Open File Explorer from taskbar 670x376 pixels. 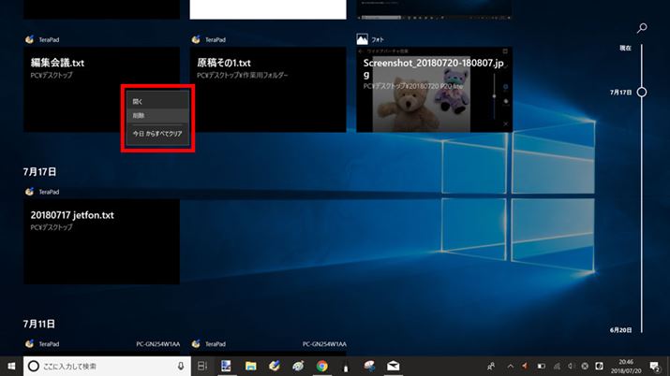coord(250,366)
